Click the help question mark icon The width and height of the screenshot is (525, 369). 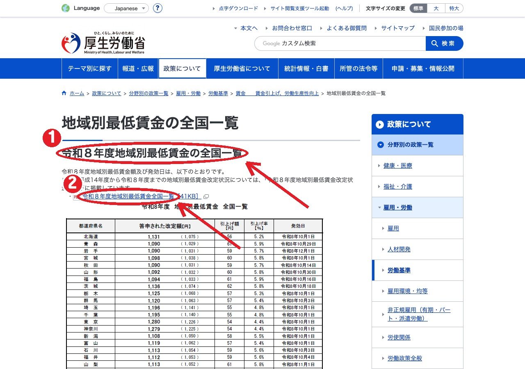click(x=157, y=8)
